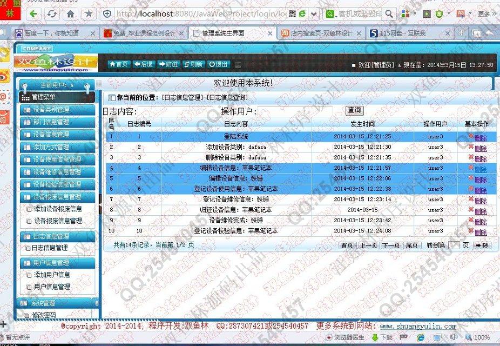The height and width of the screenshot is (346, 500).
Task: Expand the 添加方式管理 menu
Action: 57,147
